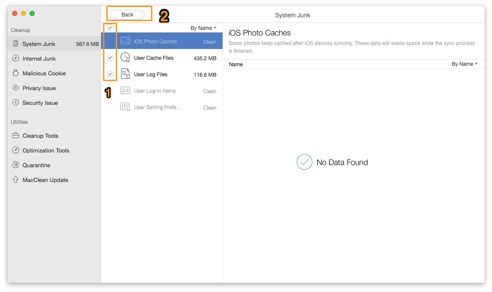
Task: Click the Name column header
Action: click(236, 64)
